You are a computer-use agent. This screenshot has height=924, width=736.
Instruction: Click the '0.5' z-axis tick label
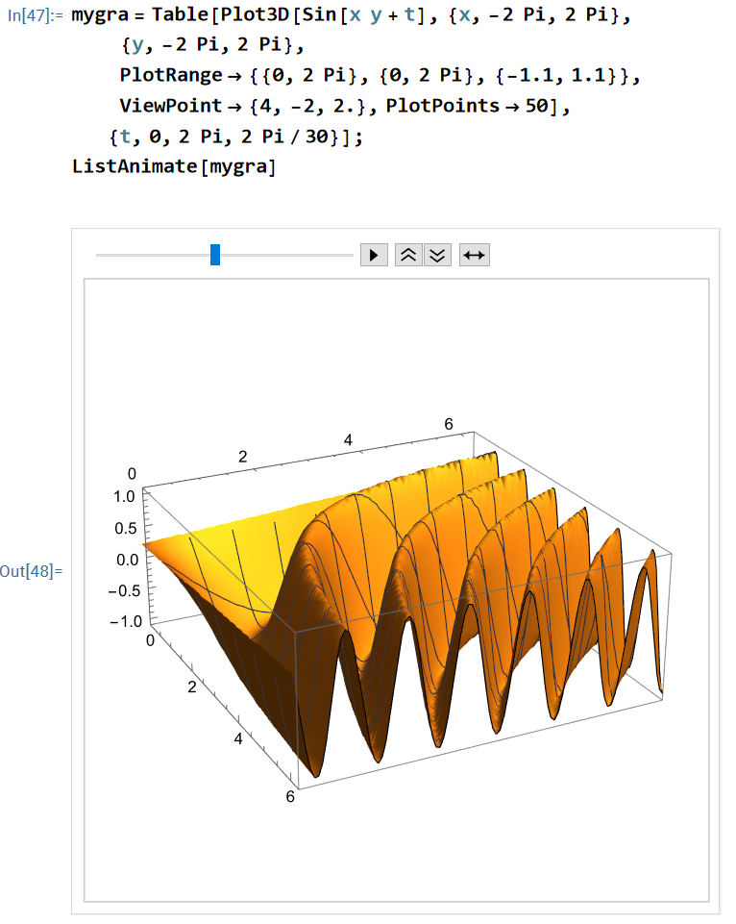[x=126, y=528]
